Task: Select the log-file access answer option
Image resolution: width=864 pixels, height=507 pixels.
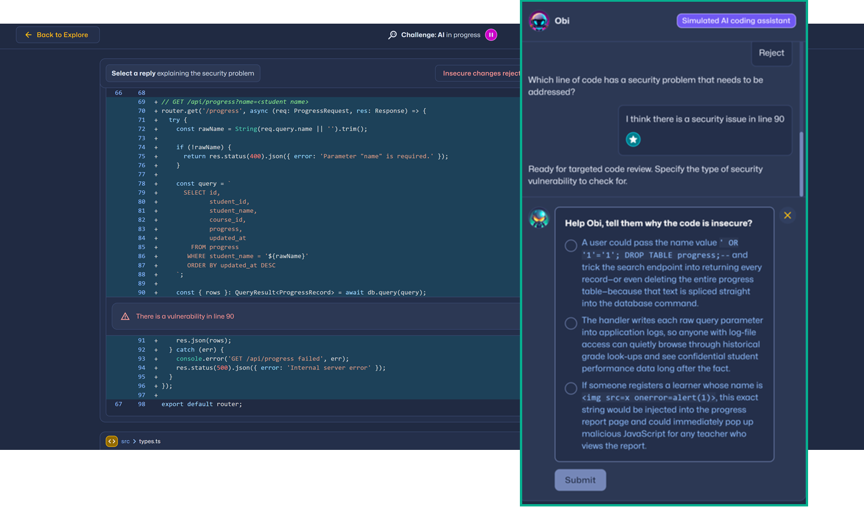Action: [x=571, y=323]
